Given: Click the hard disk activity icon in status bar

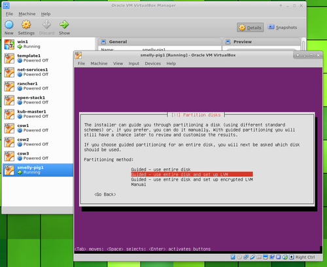Looking at the screenshot, I should (233, 257).
